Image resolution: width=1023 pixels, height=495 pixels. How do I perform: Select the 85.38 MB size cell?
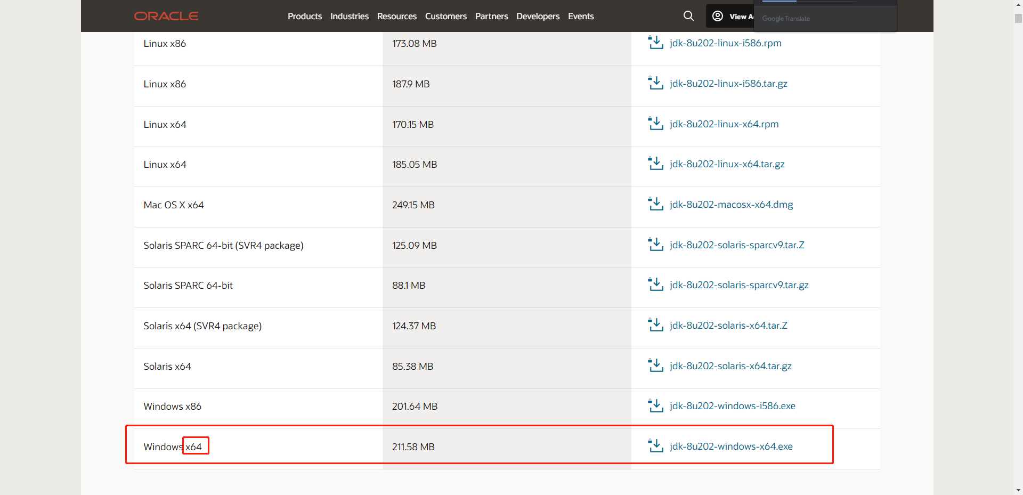[507, 369]
